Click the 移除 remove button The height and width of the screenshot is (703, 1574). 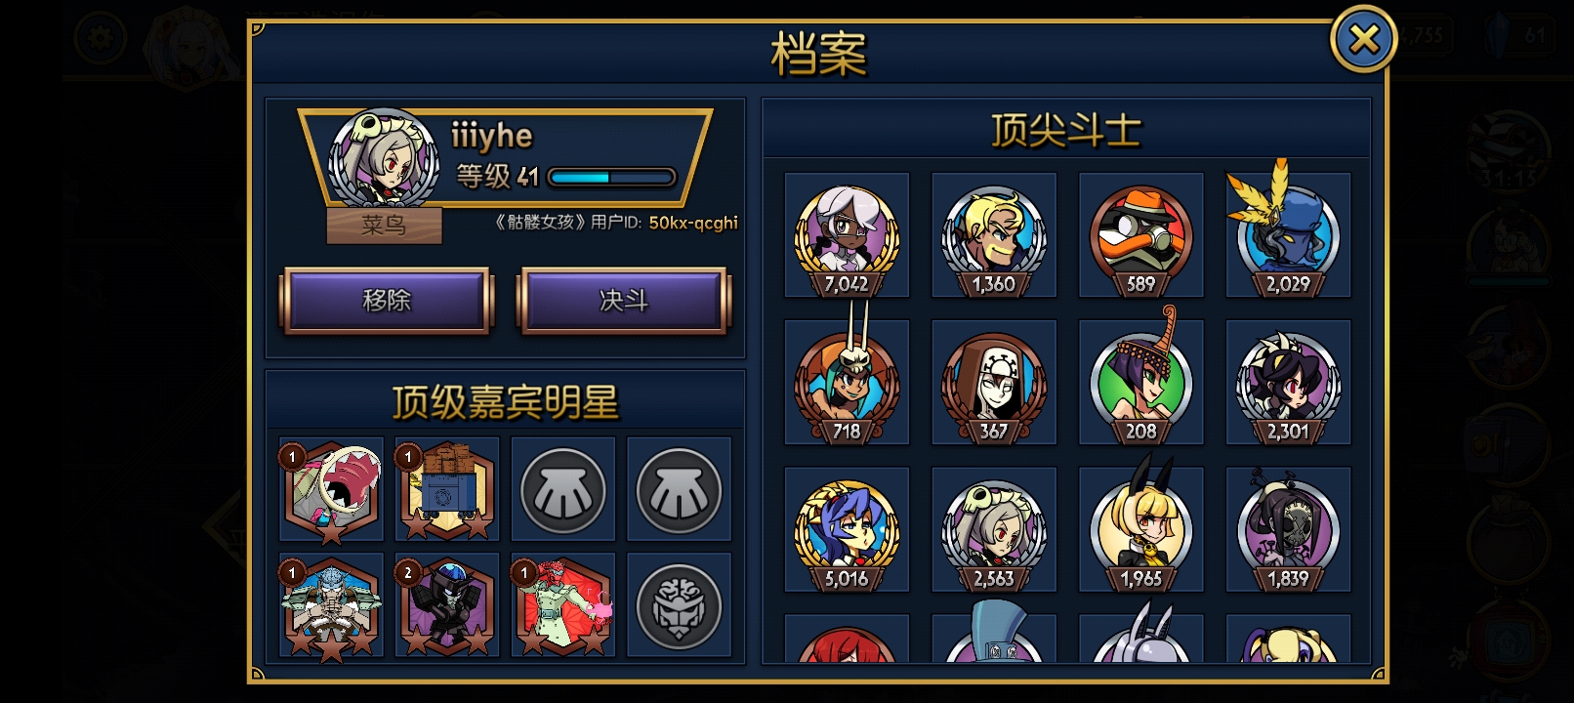387,301
